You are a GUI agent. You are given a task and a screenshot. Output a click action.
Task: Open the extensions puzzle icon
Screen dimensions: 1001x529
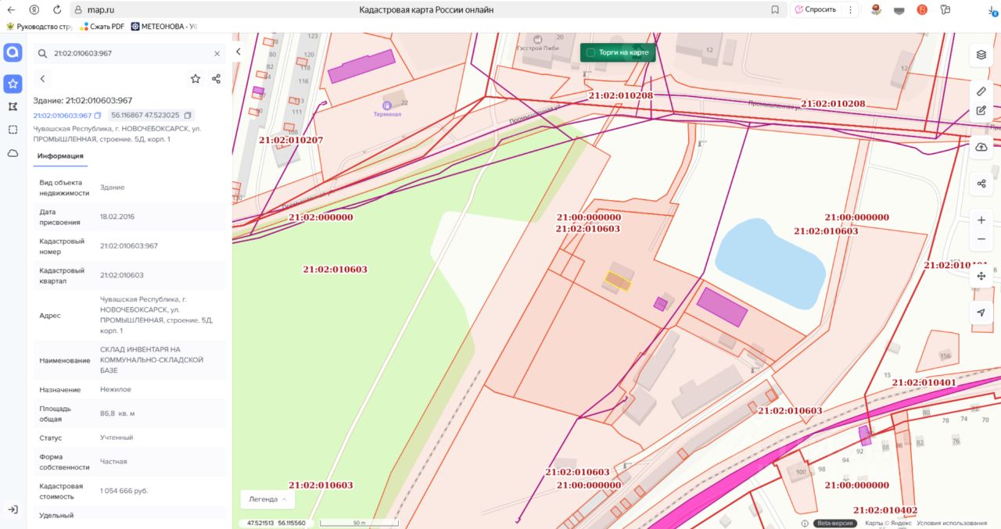(945, 9)
